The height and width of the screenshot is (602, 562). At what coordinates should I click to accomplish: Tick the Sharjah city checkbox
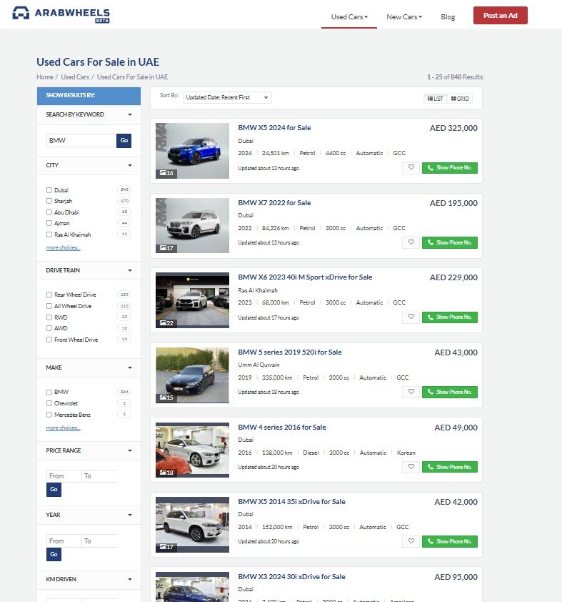tap(49, 201)
